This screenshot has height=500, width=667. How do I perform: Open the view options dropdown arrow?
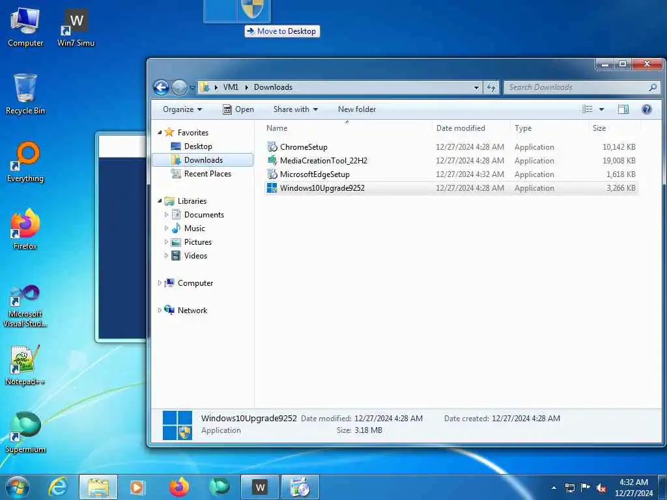(x=601, y=109)
